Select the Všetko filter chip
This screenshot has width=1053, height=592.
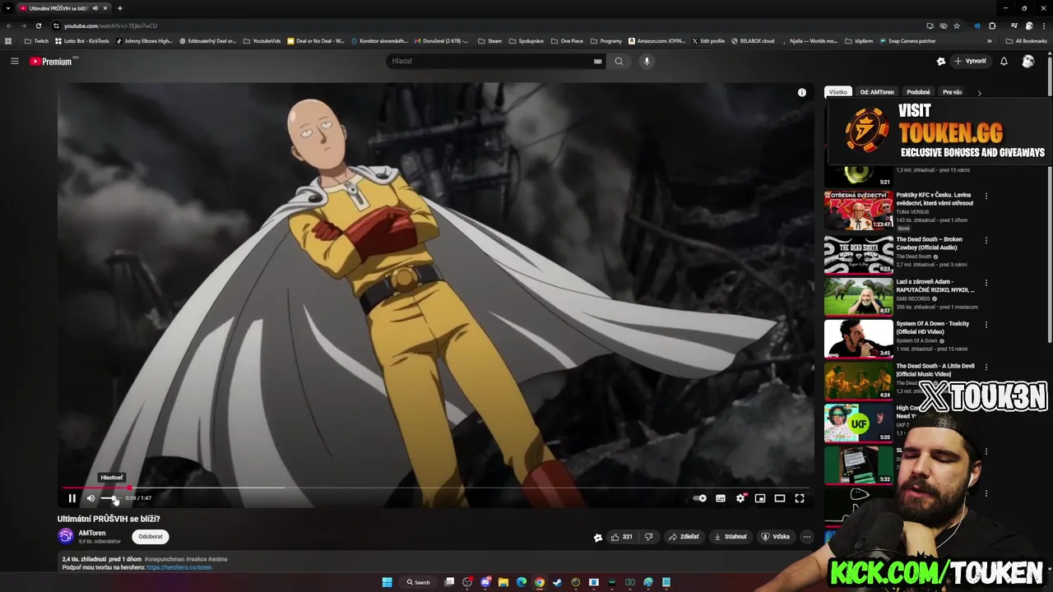point(837,92)
